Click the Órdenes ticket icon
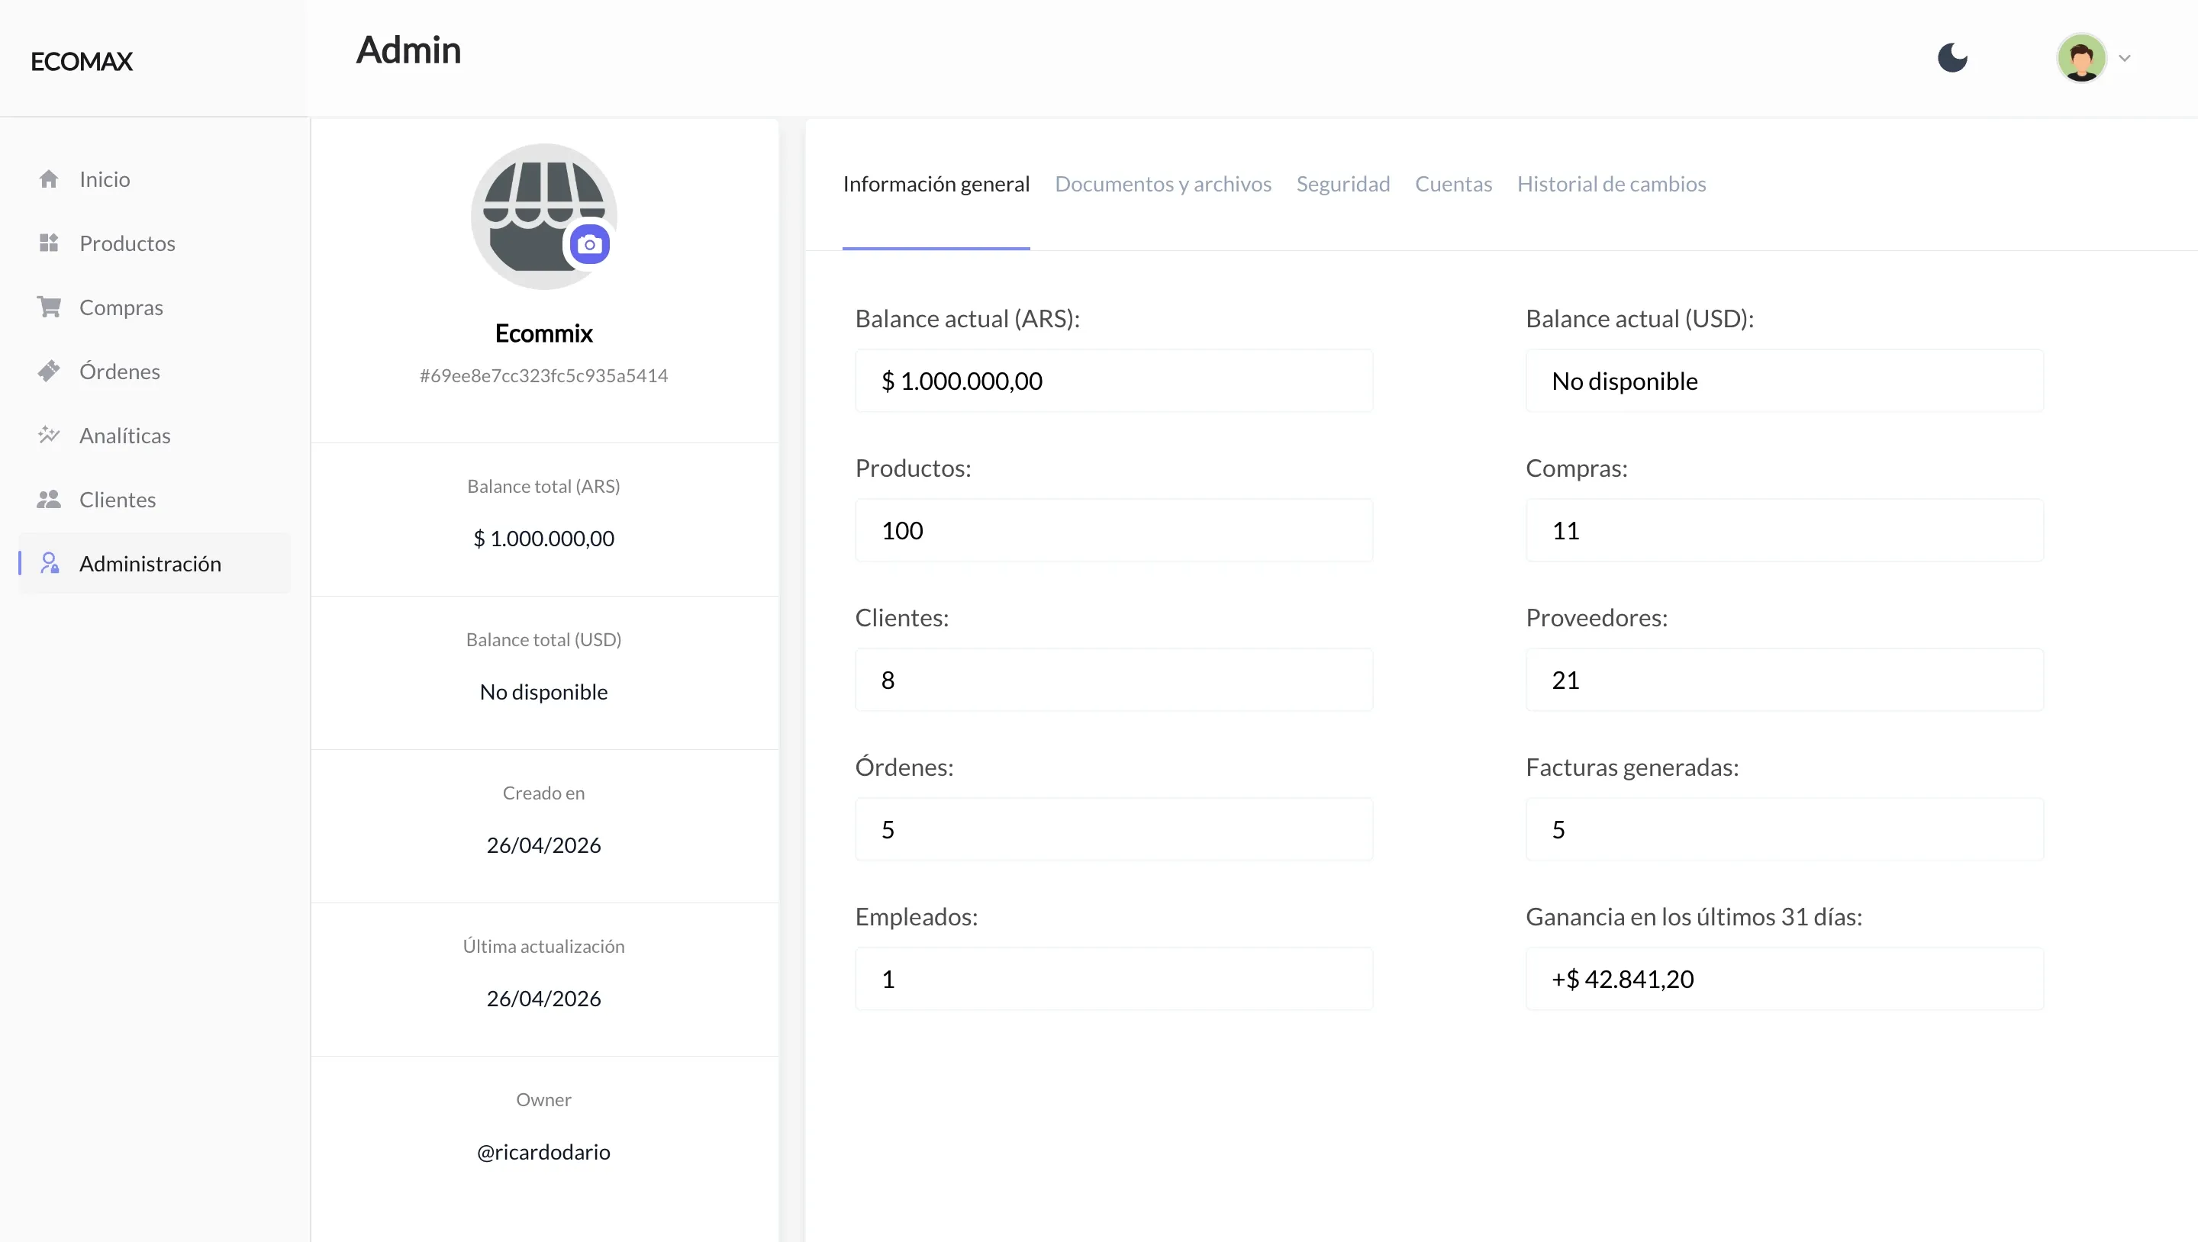The image size is (2198, 1242). (49, 371)
